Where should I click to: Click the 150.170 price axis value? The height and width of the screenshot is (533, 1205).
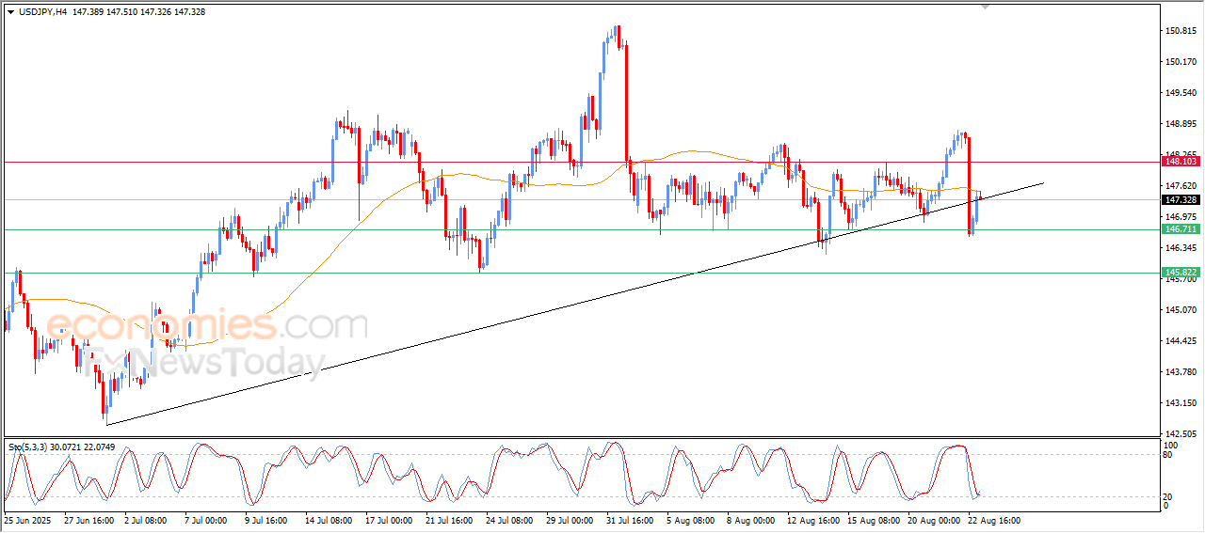coord(1181,62)
